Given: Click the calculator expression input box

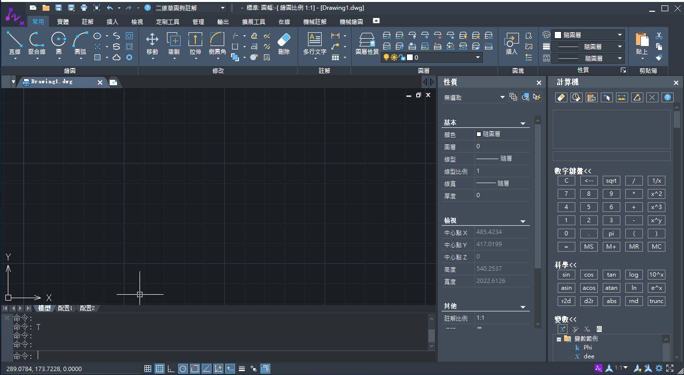Looking at the screenshot, I should tap(612, 156).
